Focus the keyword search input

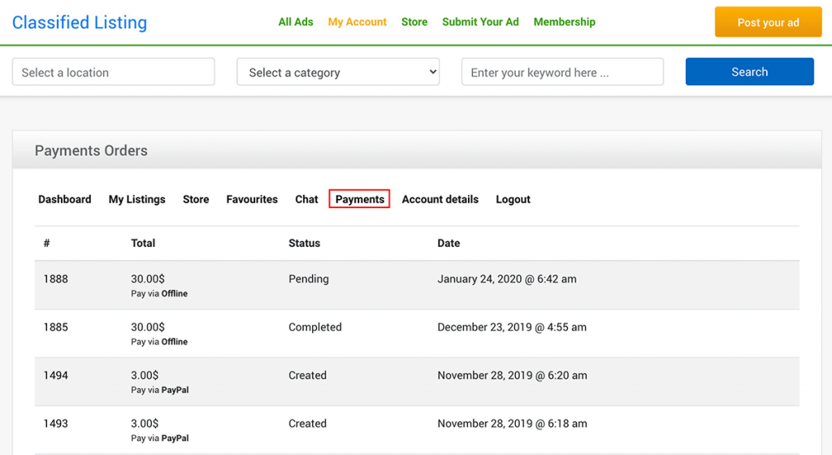[562, 71]
